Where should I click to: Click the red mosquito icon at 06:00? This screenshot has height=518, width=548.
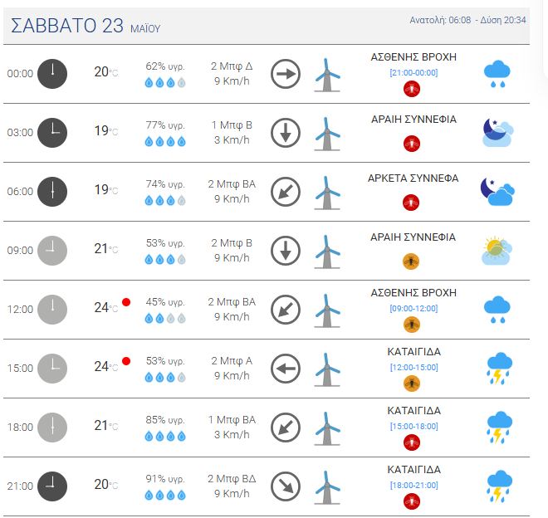tap(411, 203)
